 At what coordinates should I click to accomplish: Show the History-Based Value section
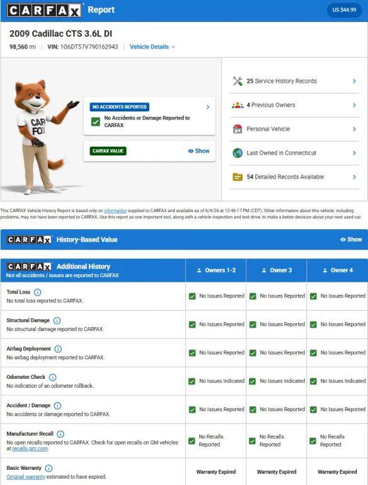[351, 239]
